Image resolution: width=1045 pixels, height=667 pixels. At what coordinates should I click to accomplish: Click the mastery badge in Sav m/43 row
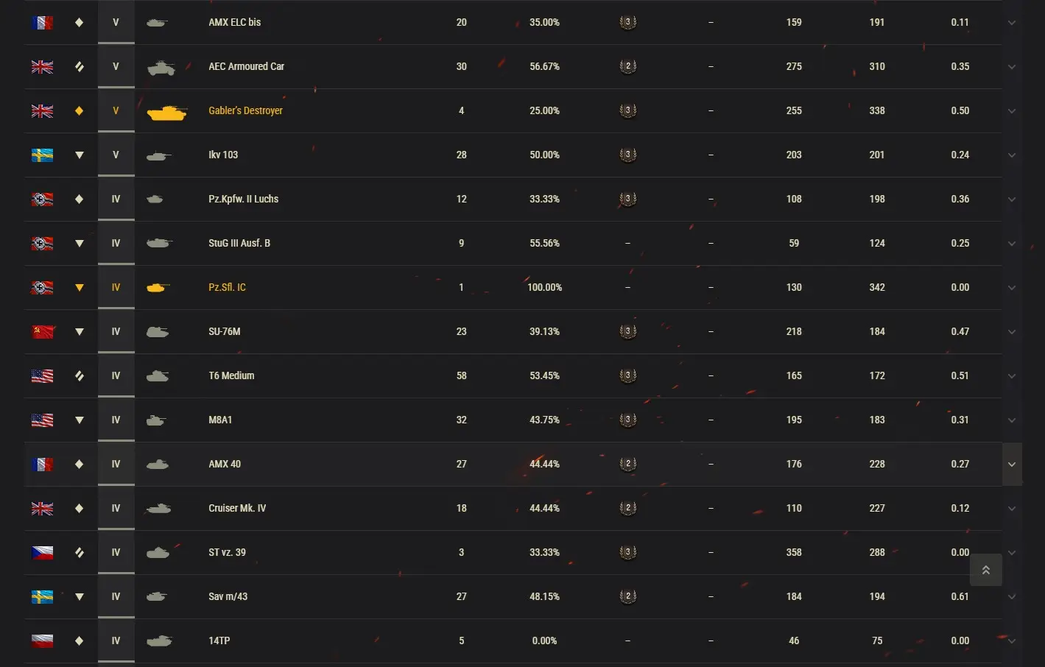tap(627, 596)
